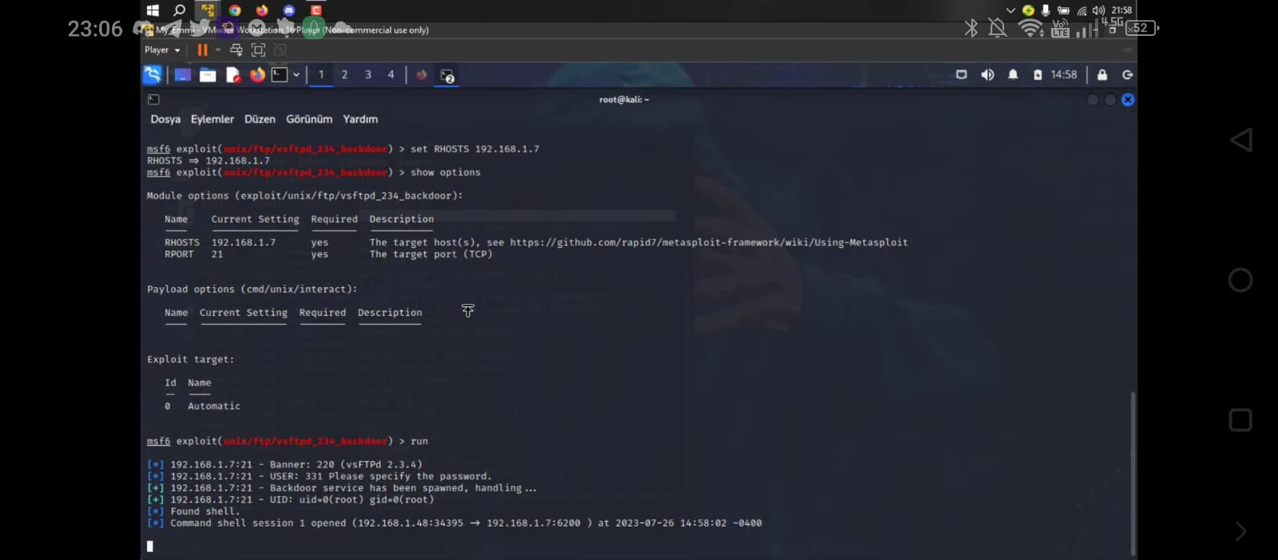Click 'Found shell.' output line
Image resolution: width=1278 pixels, height=560 pixels.
click(x=204, y=511)
